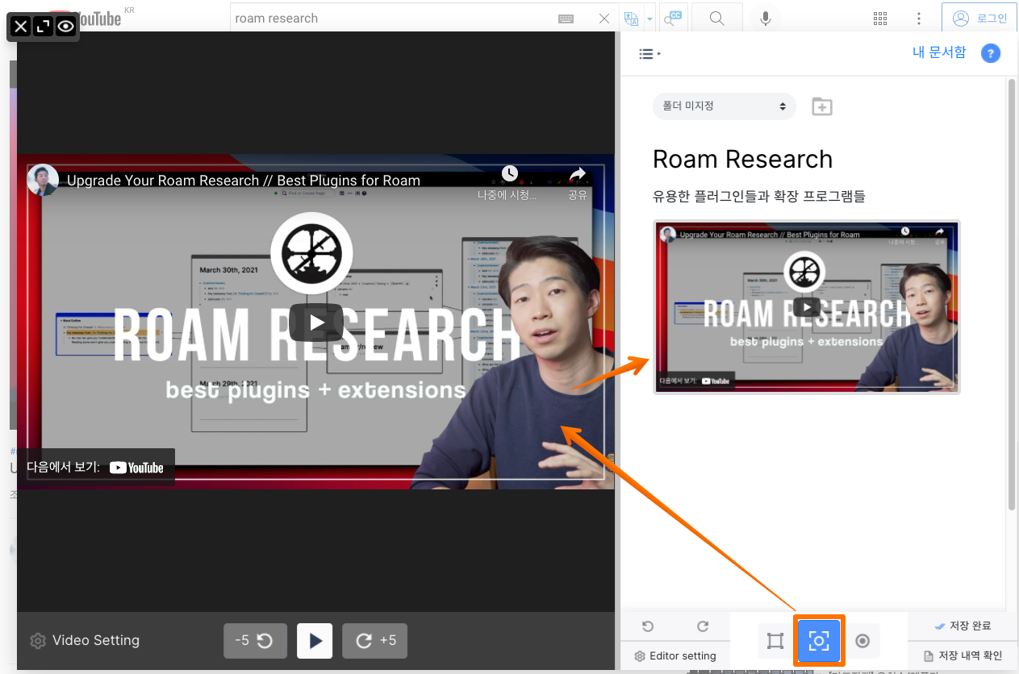Clear the YouTube search field
The image size is (1019, 674).
point(604,19)
